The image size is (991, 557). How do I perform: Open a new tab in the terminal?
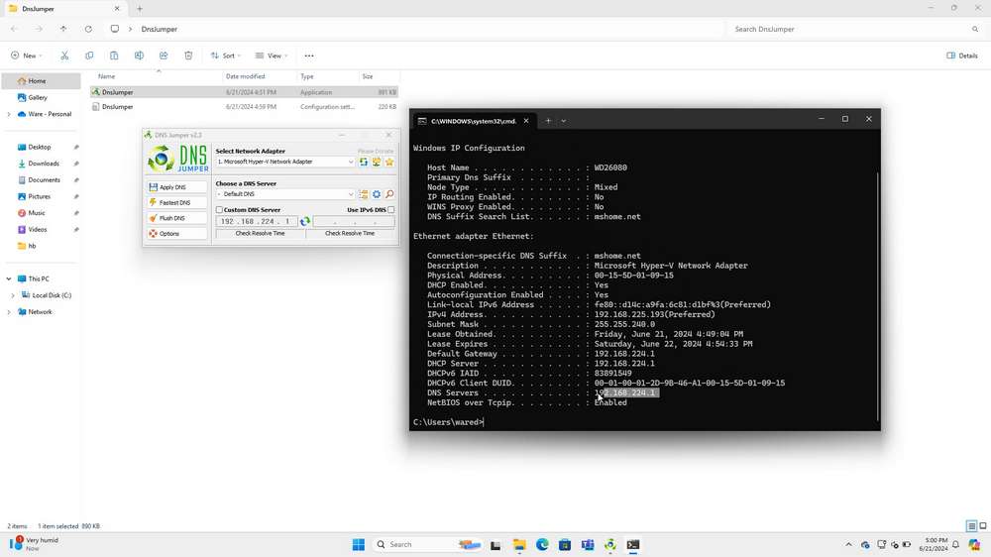click(x=548, y=121)
